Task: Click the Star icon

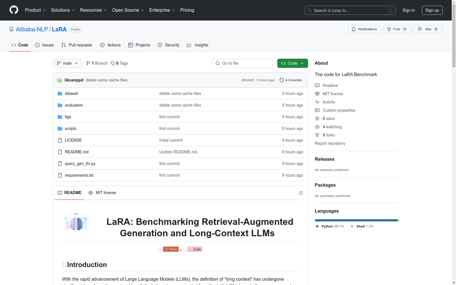Action: [x=420, y=29]
